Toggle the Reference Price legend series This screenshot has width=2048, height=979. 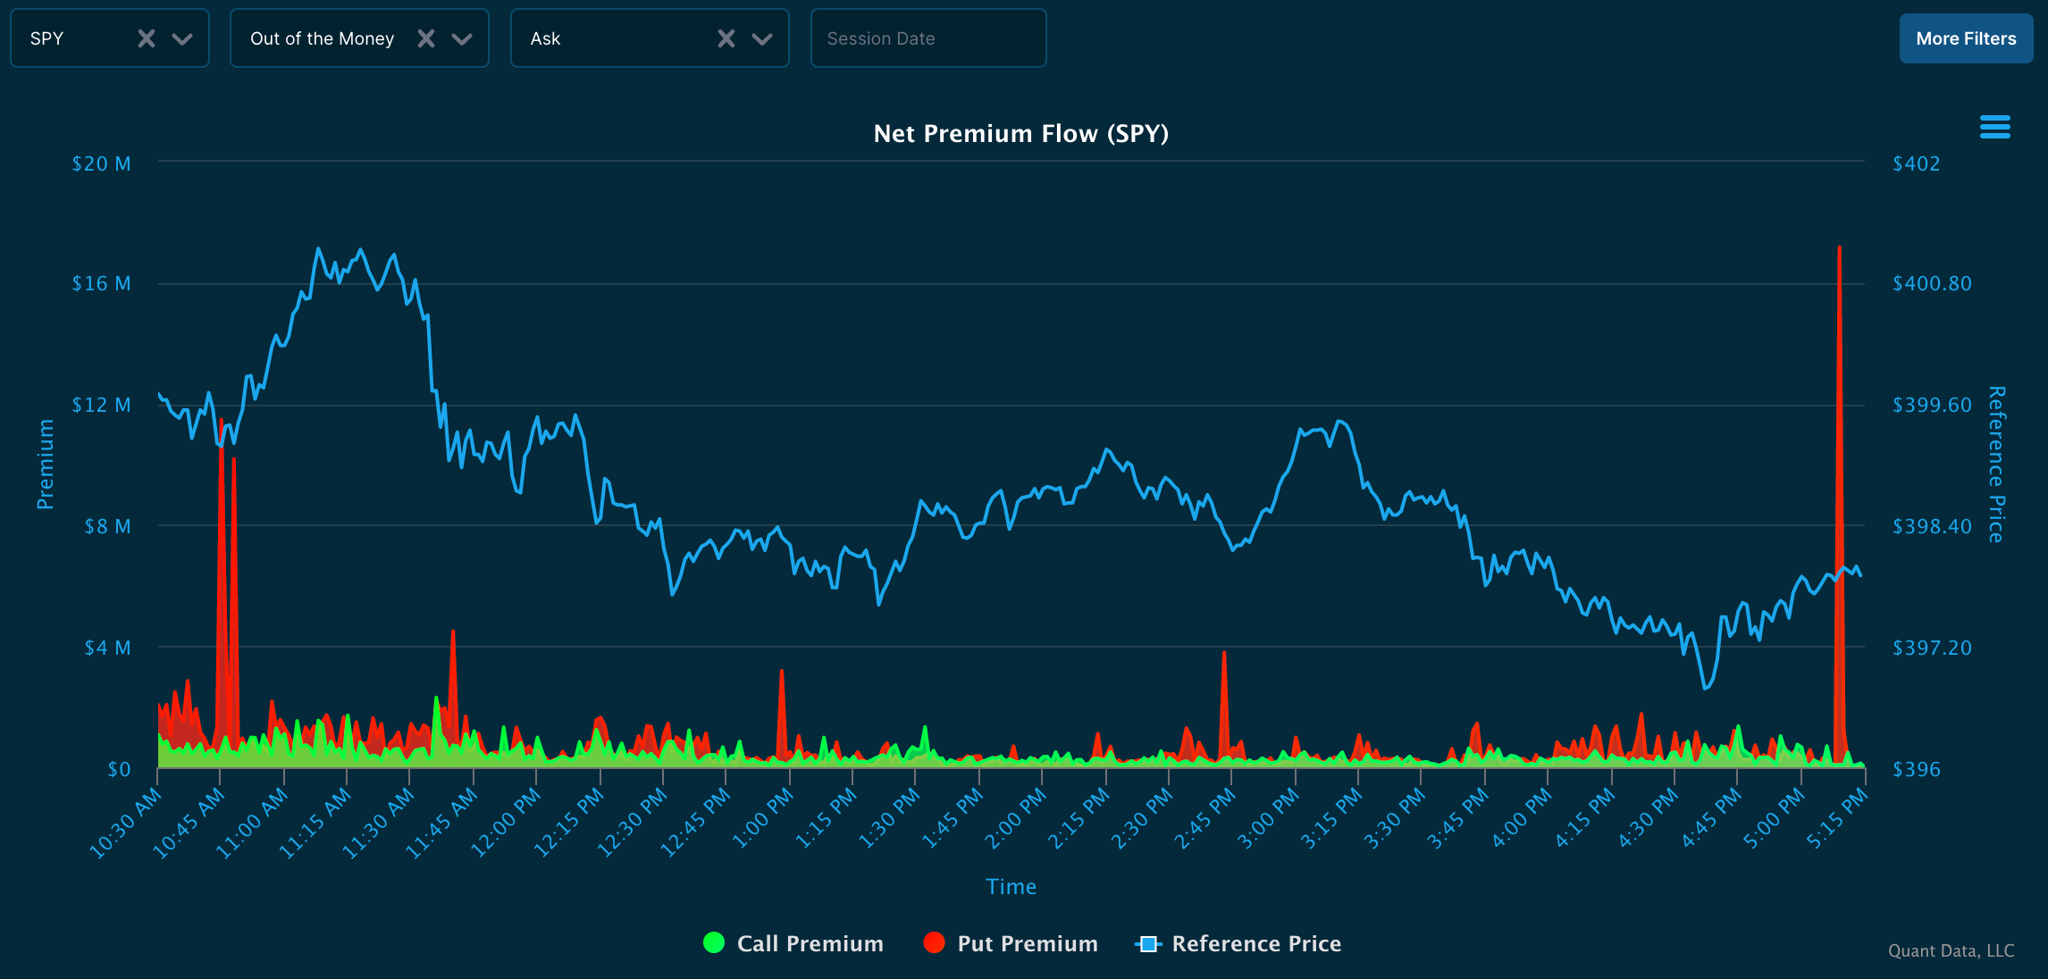[1238, 943]
